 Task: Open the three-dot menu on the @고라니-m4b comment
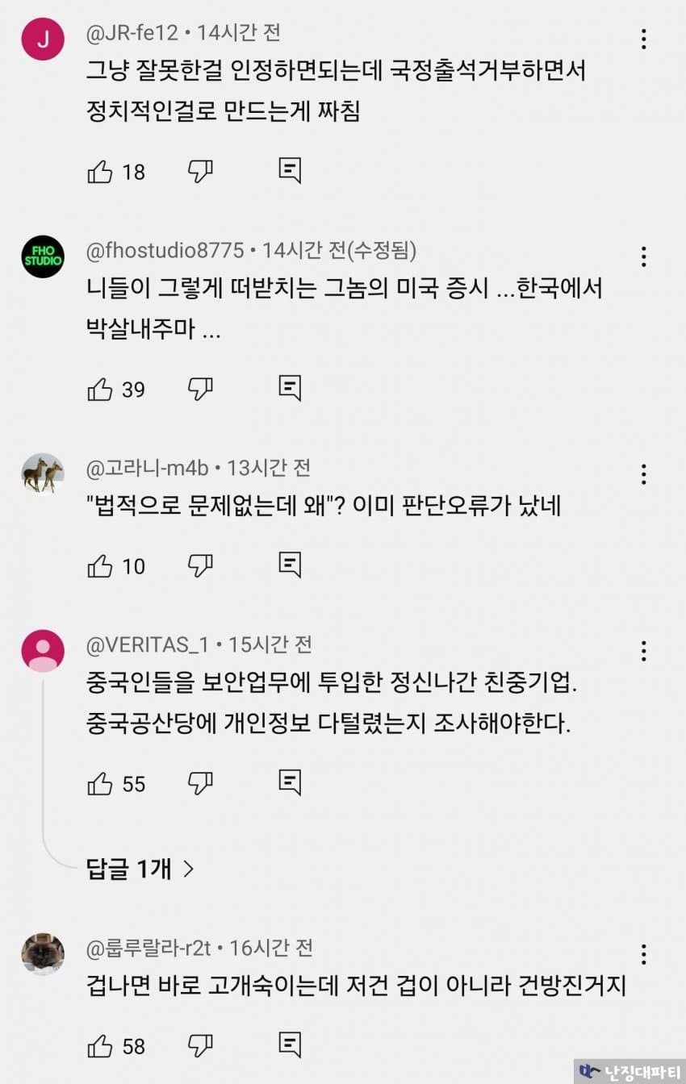[x=643, y=474]
